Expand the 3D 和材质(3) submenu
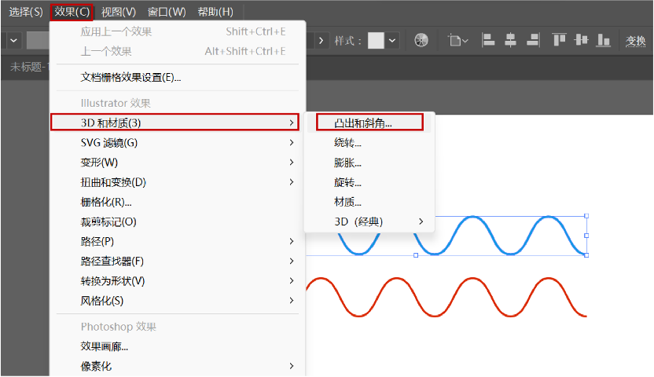The height and width of the screenshot is (377, 654). pos(175,123)
